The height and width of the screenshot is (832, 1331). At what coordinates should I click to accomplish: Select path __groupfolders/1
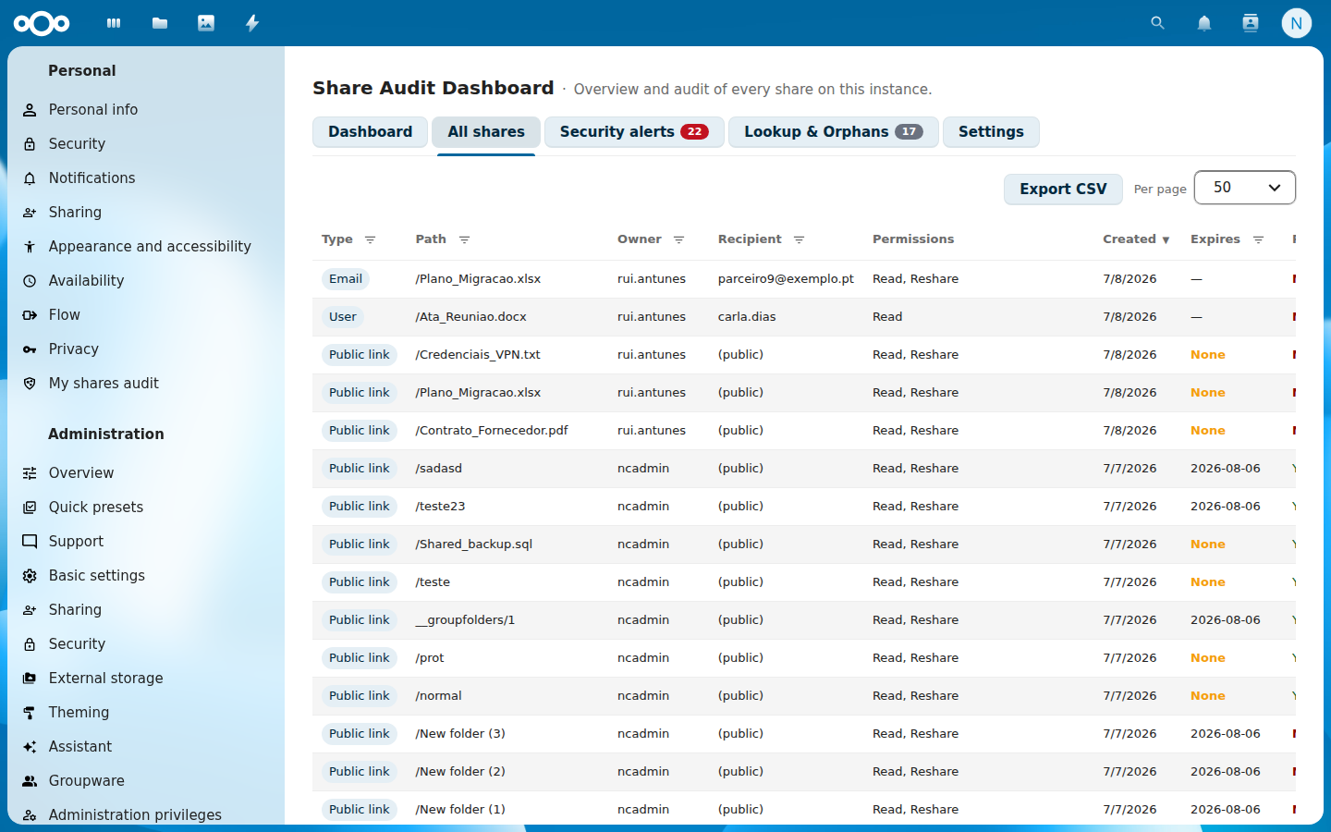pos(465,620)
